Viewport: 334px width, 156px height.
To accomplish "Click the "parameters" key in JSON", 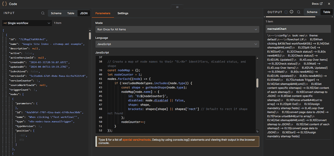I will [24, 103].
